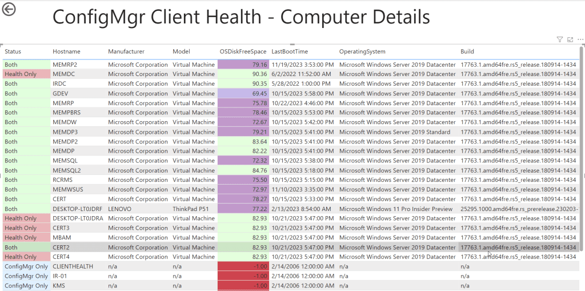585x291 pixels.
Task: Click the free space value 79.16
Action: pyautogui.click(x=243, y=65)
